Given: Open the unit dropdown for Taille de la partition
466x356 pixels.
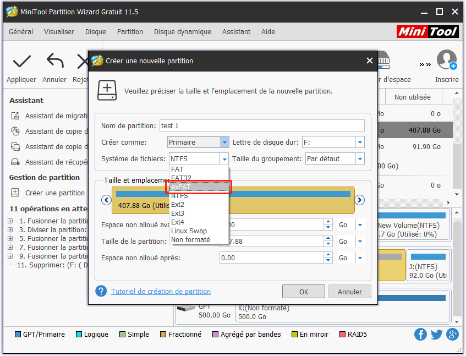Looking at the screenshot, I should (x=360, y=242).
